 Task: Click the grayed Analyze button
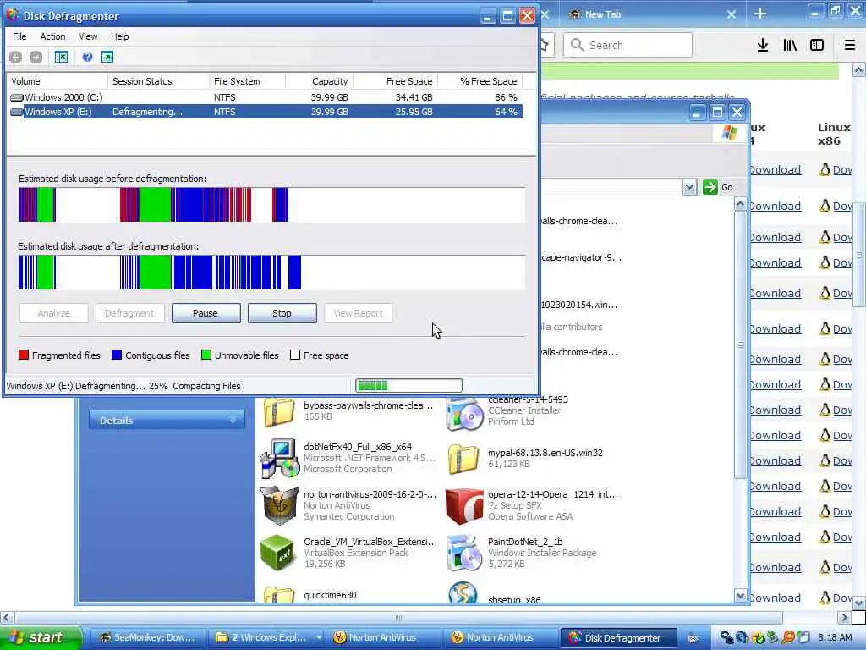(x=53, y=313)
